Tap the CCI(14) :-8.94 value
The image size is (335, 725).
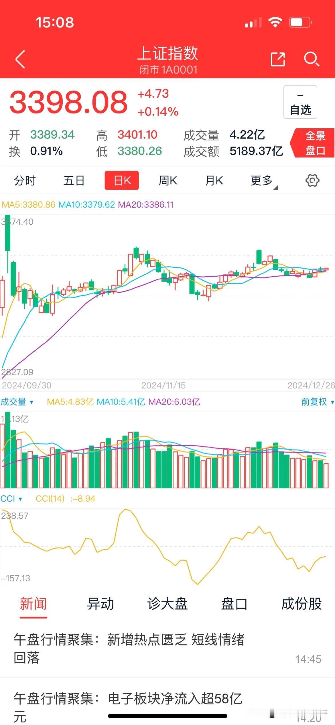coord(65,499)
